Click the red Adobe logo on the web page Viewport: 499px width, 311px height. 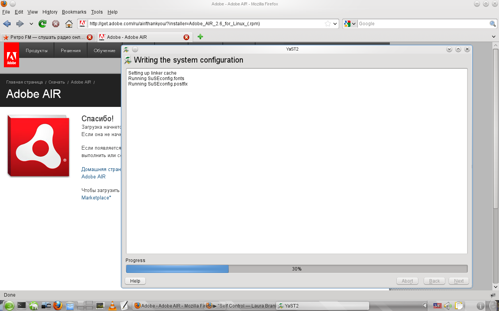pos(11,55)
